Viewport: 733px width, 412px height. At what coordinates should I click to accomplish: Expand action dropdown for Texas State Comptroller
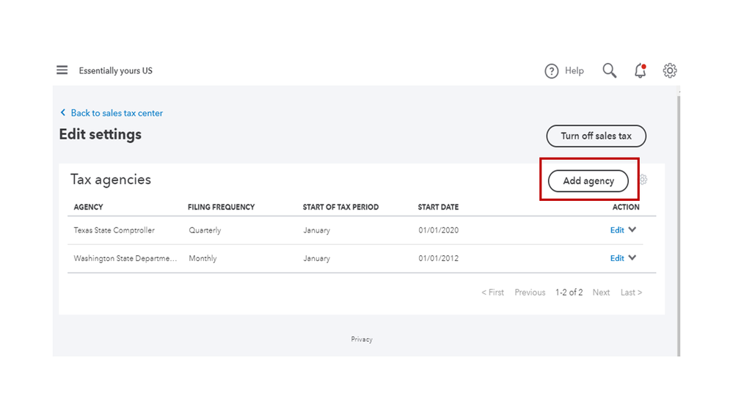tap(632, 229)
